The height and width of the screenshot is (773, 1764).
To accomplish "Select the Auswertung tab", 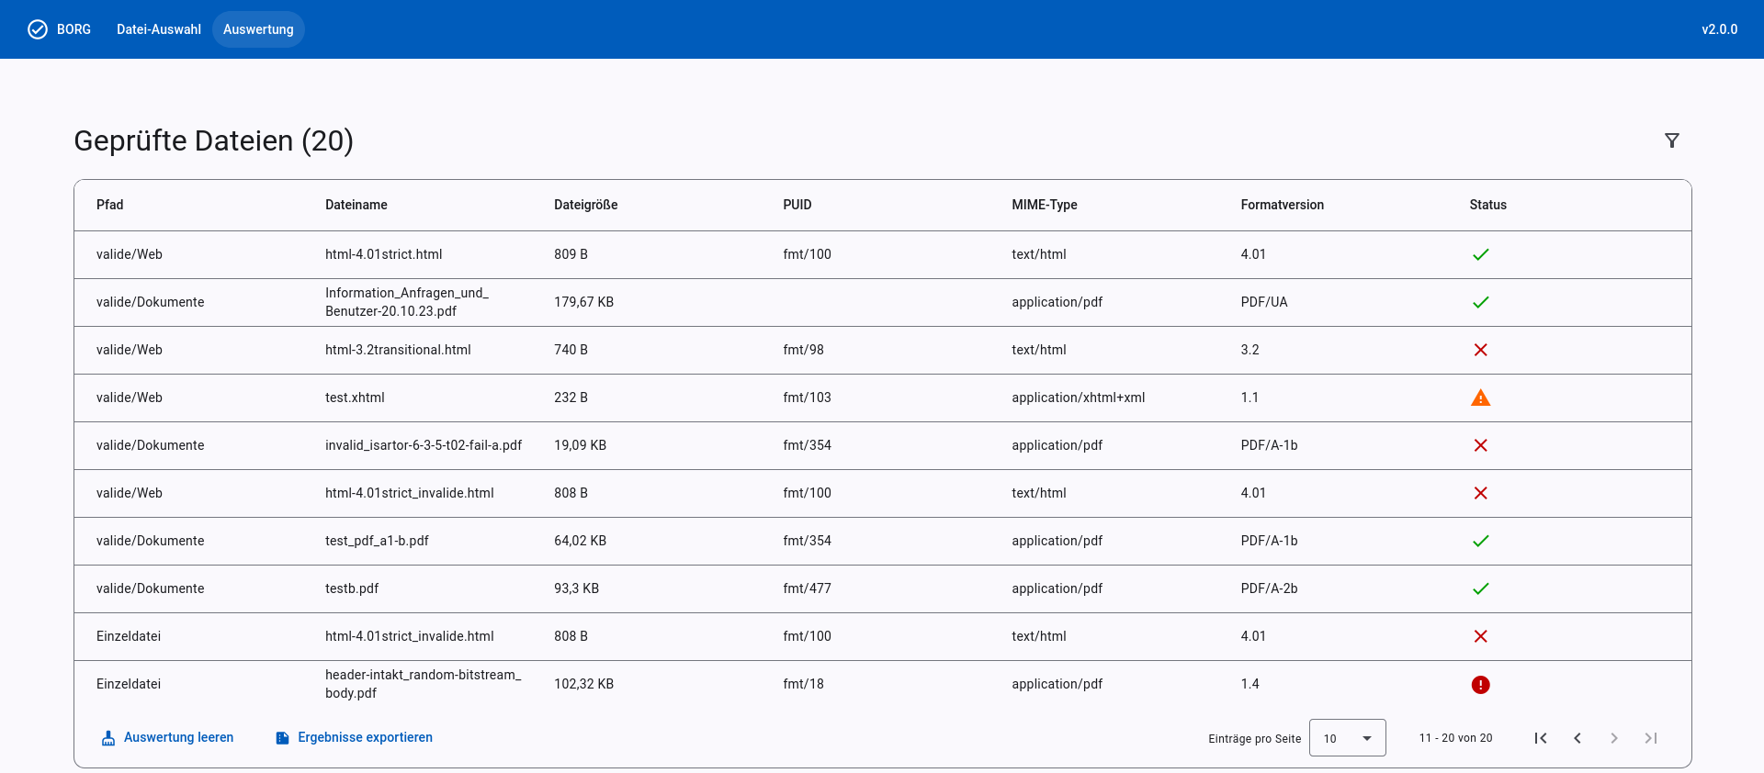I will tap(258, 29).
